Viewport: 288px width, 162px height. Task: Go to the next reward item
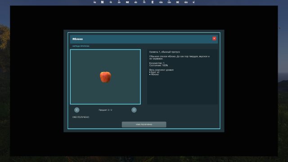[134, 110]
